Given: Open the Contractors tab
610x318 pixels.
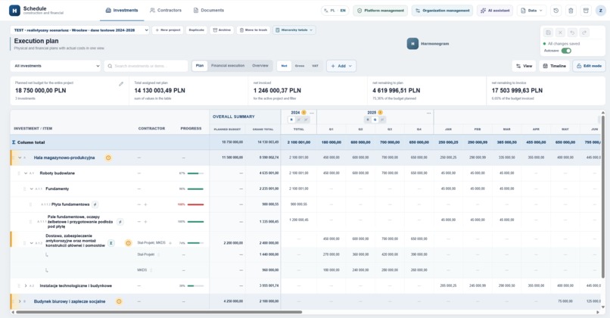Looking at the screenshot, I should coord(166,11).
